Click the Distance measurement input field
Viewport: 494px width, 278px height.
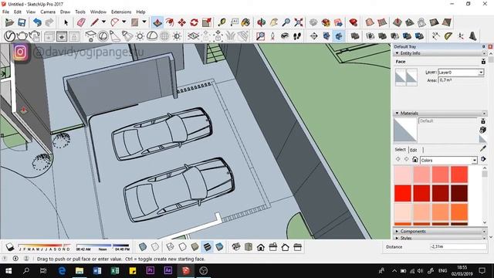point(458,247)
